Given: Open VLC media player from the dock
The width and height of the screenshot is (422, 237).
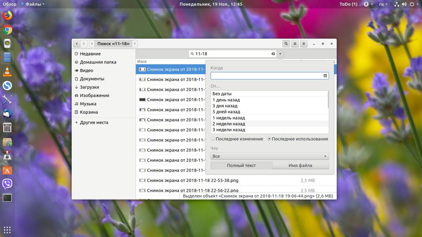Looking at the screenshot, I should [x=7, y=72].
